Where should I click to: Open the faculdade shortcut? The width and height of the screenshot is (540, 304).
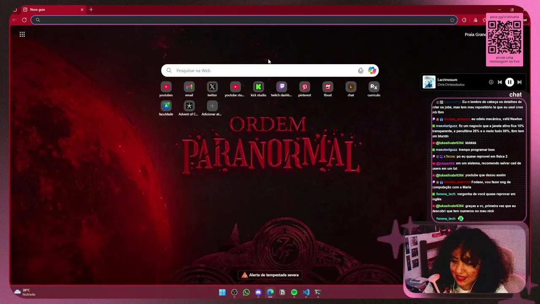[166, 108]
